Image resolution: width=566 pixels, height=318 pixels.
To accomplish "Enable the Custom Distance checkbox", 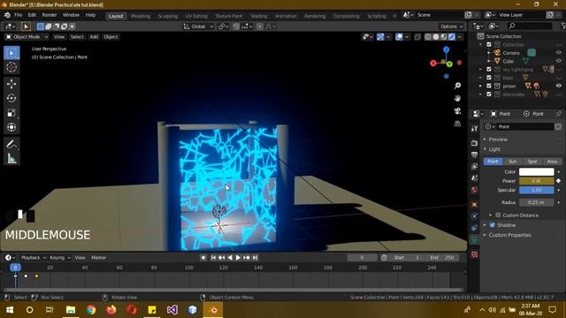I will tap(498, 216).
